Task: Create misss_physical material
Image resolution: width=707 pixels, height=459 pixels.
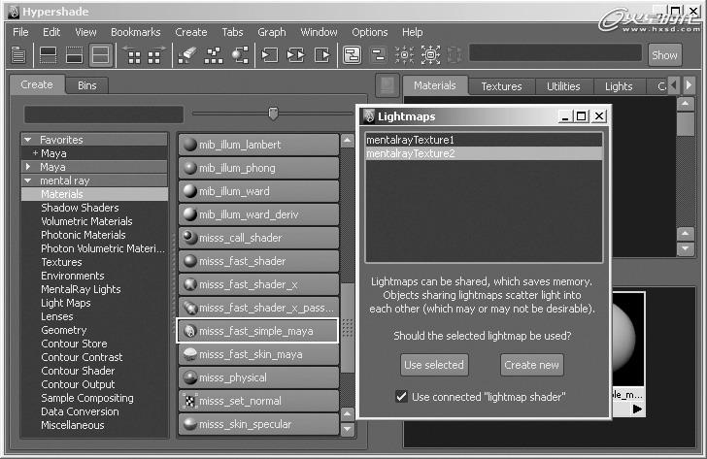Action: pos(258,377)
